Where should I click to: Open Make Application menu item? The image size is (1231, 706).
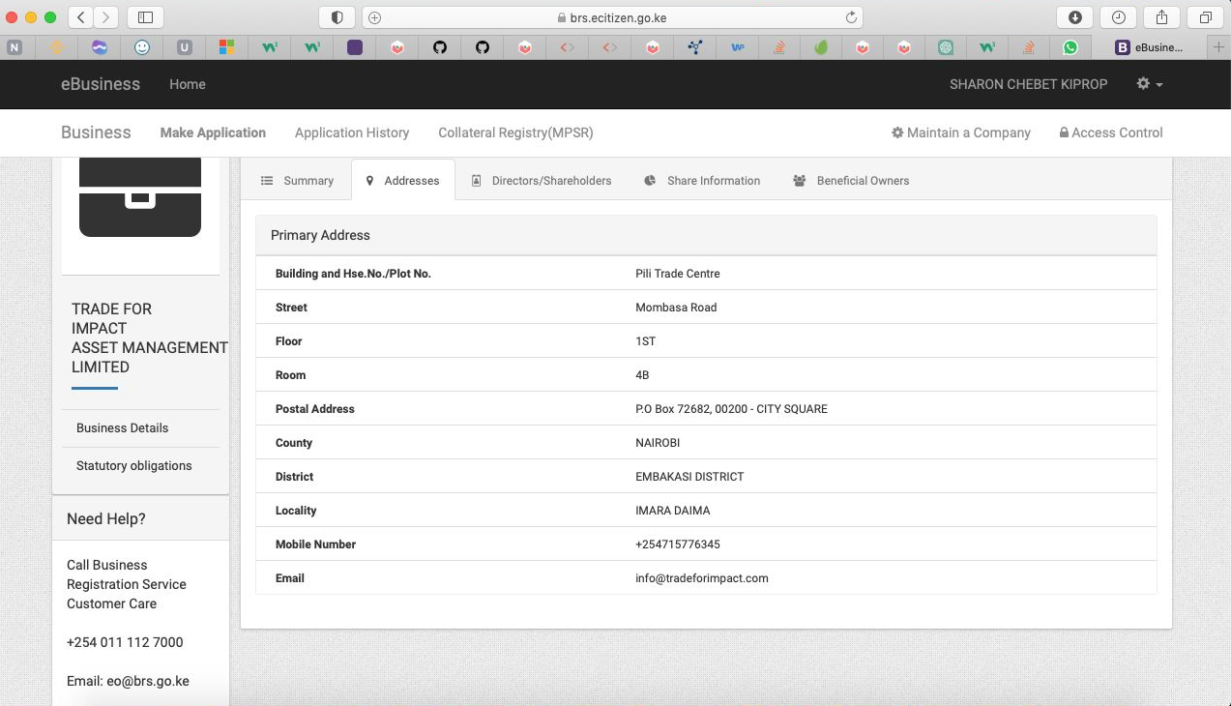213,132
